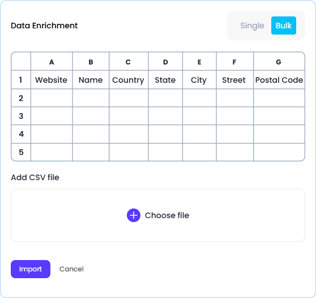
Task: Select the Bulk mode toggle
Action: (284, 25)
